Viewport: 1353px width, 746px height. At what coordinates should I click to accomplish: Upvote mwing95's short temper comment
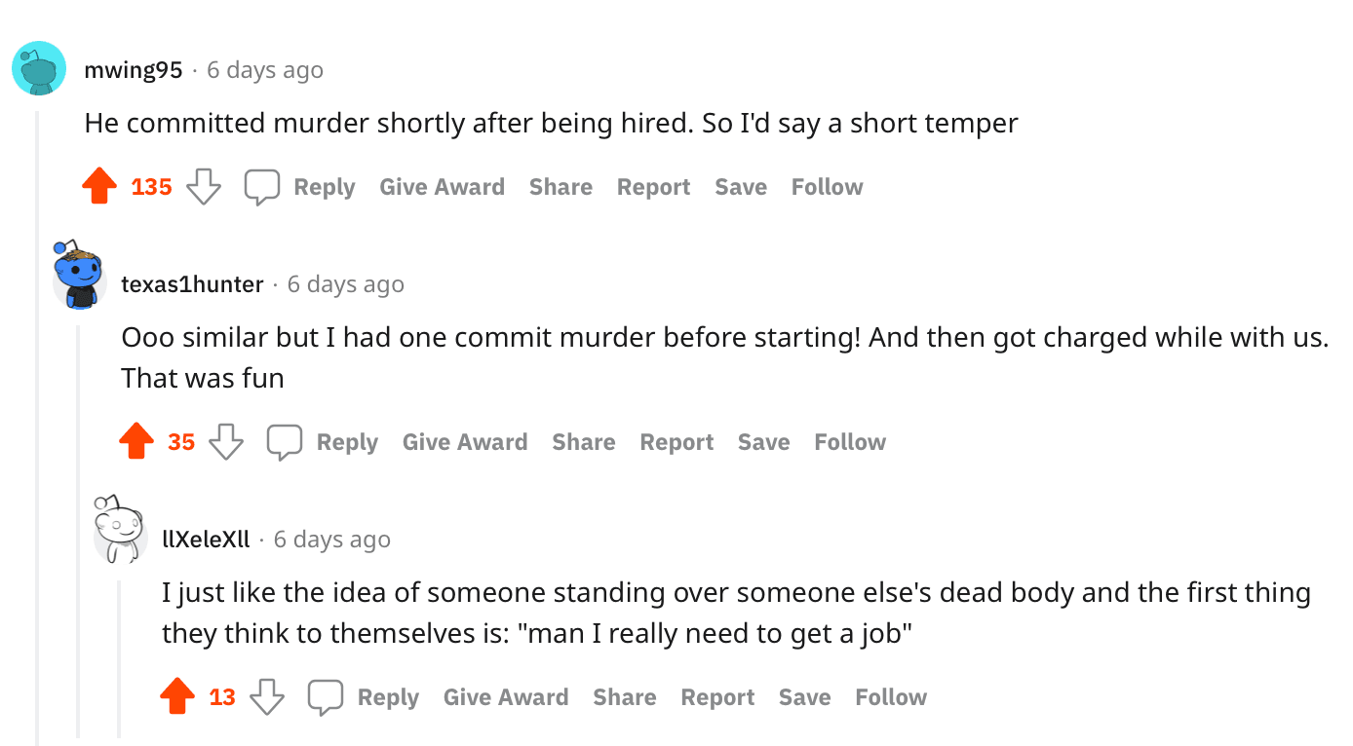click(x=99, y=186)
